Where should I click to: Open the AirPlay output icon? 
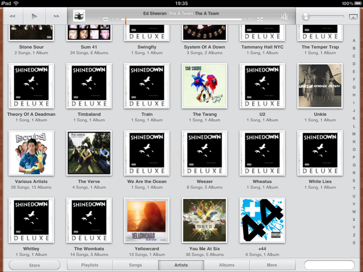[x=353, y=17]
